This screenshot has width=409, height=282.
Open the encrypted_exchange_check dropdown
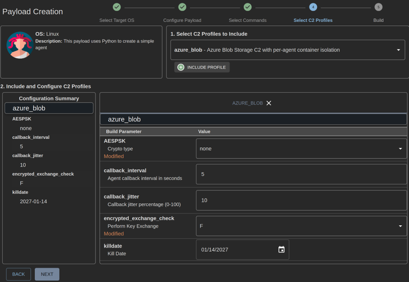tap(301, 226)
